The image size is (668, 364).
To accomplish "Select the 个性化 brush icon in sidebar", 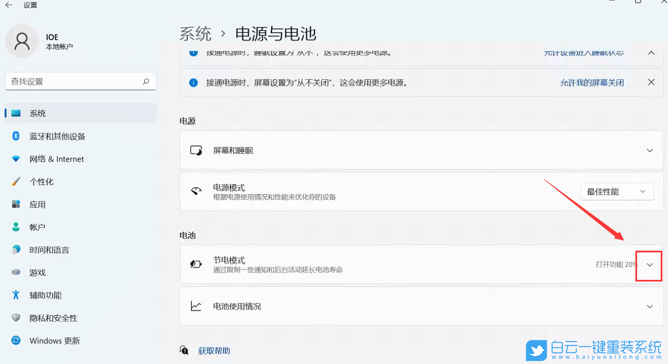I will click(17, 182).
